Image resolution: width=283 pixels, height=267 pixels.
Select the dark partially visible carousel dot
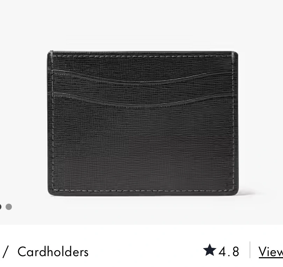click(1, 207)
